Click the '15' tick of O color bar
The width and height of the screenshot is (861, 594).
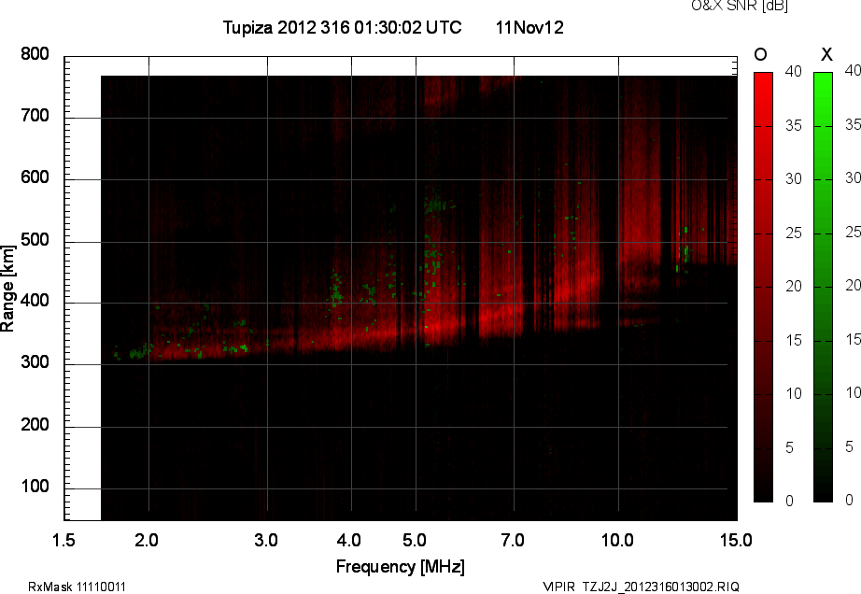[x=794, y=340]
